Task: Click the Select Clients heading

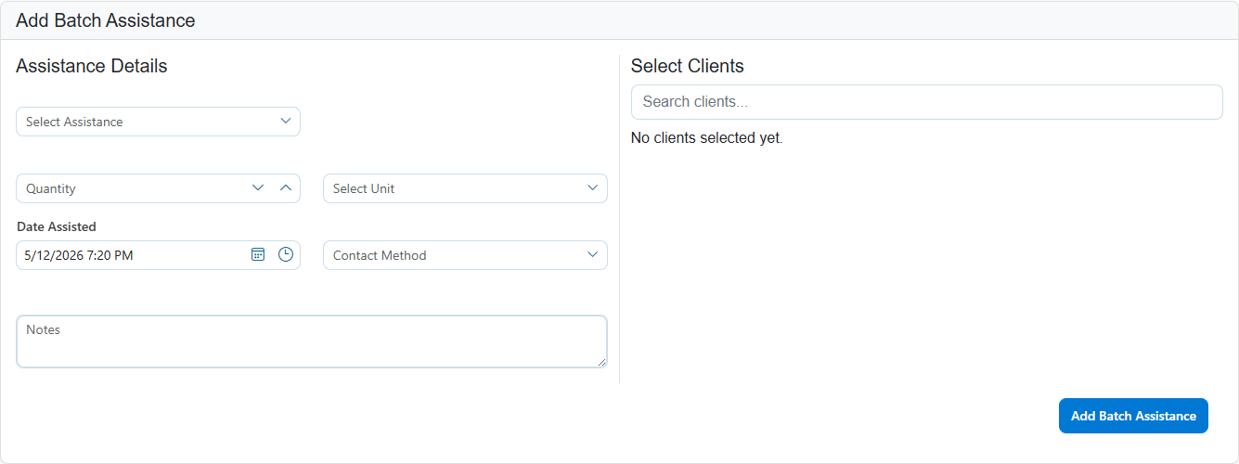Action: 688,66
